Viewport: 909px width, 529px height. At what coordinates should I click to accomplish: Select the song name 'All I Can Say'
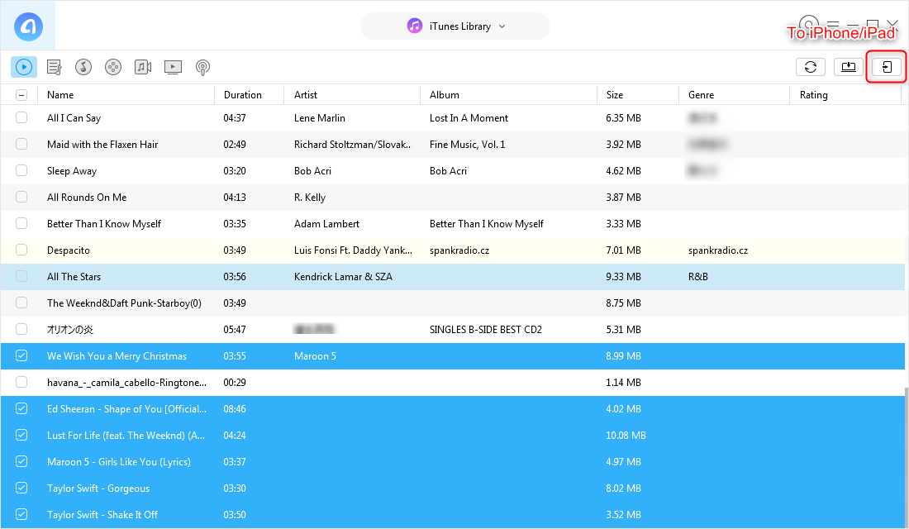pyautogui.click(x=74, y=117)
